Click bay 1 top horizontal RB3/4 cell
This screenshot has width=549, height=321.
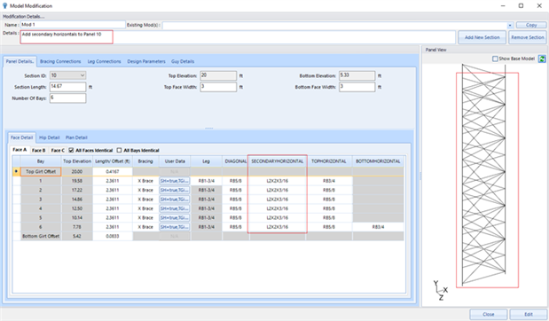pos(329,181)
